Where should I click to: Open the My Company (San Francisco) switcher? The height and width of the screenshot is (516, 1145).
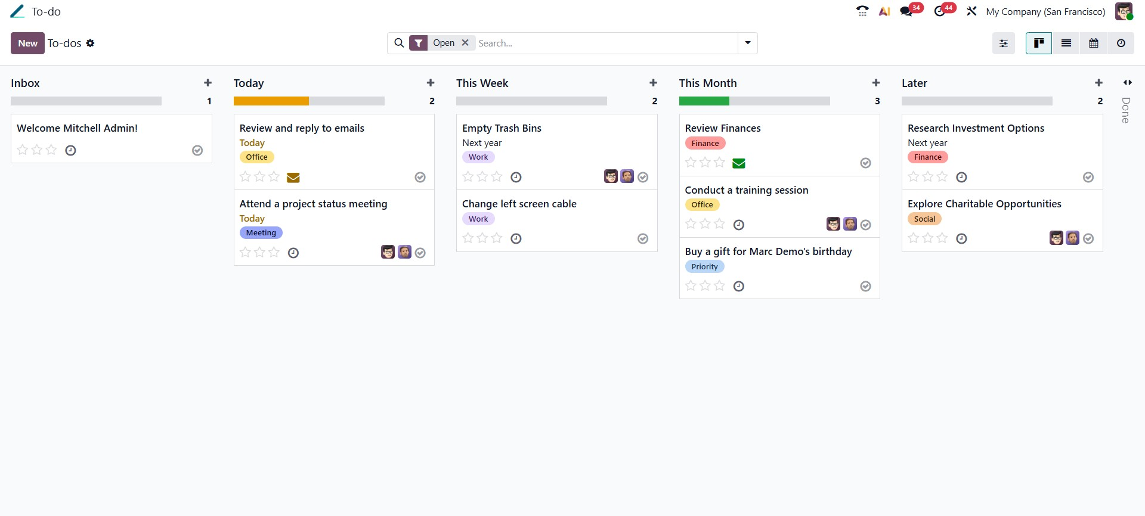point(1045,11)
